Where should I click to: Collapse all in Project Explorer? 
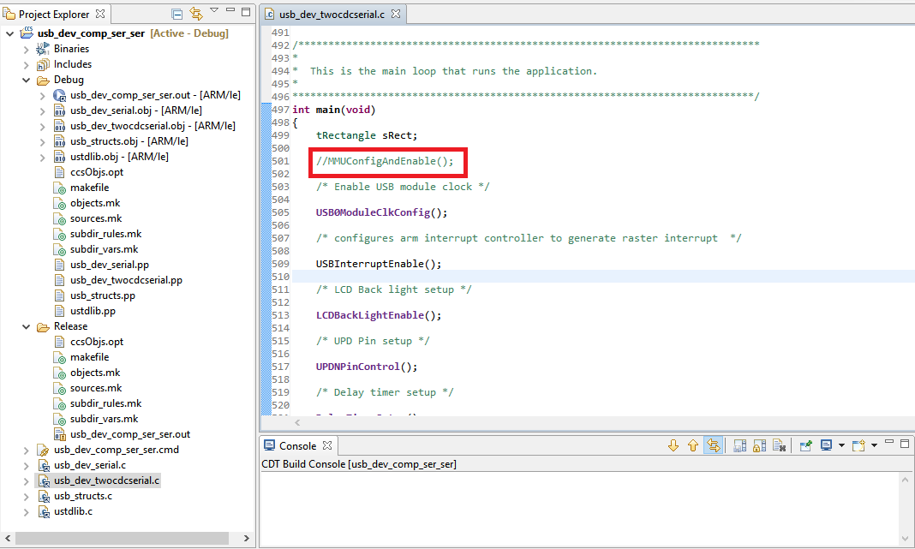[176, 14]
